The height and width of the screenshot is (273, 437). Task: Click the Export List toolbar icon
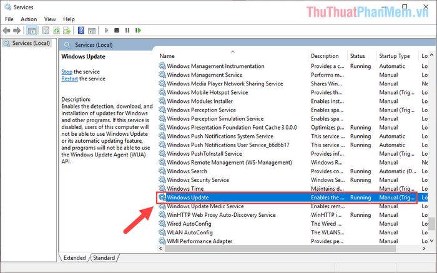(x=67, y=31)
